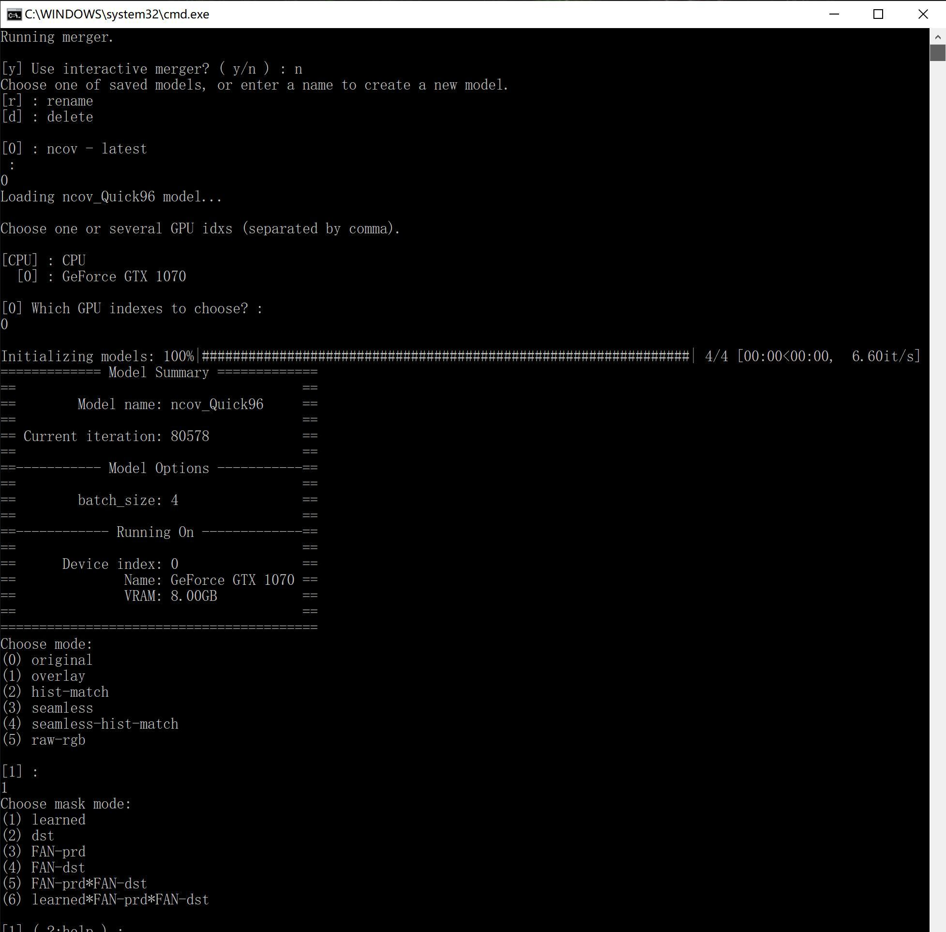Click the scrollbar up arrow
The width and height of the screenshot is (946, 932).
pos(937,37)
